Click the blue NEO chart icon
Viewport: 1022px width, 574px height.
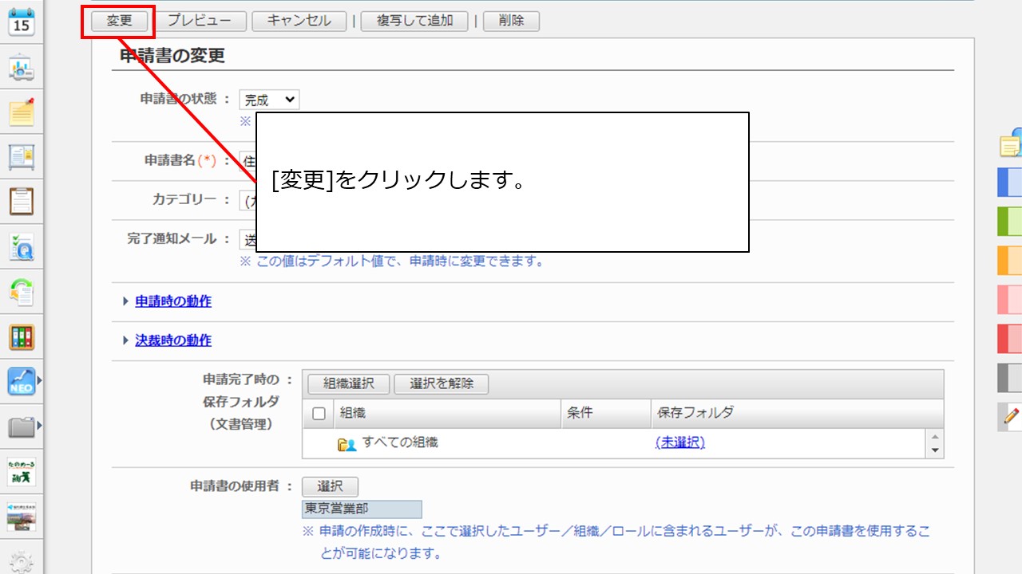pyautogui.click(x=22, y=381)
